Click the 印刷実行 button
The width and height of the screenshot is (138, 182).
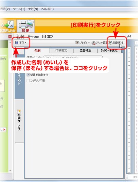(116, 43)
